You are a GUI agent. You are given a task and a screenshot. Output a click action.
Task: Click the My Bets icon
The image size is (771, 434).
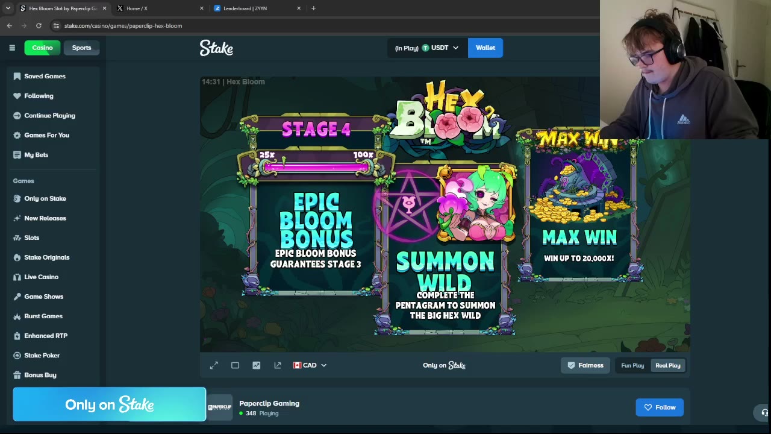pyautogui.click(x=17, y=155)
